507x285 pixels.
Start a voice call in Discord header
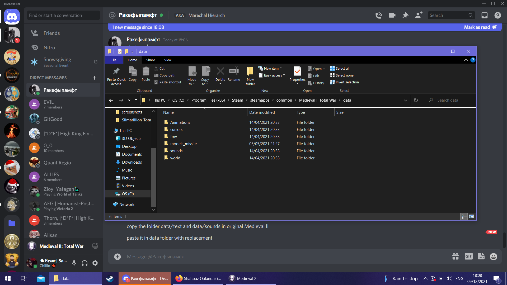378,15
